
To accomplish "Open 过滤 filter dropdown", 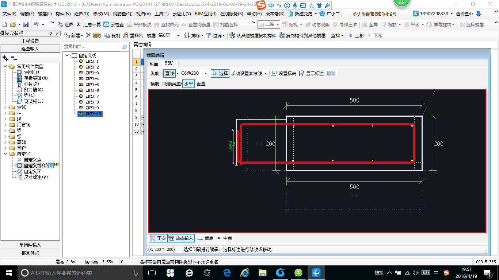I will 216,35.
